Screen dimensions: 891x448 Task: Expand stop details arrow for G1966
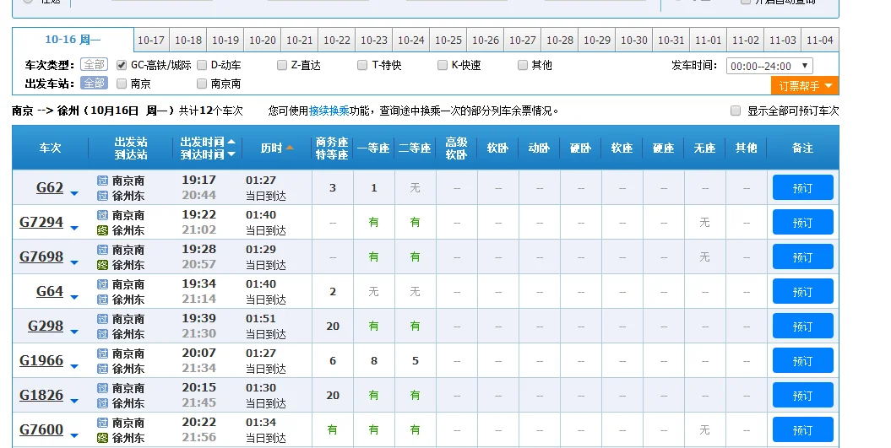[73, 367]
